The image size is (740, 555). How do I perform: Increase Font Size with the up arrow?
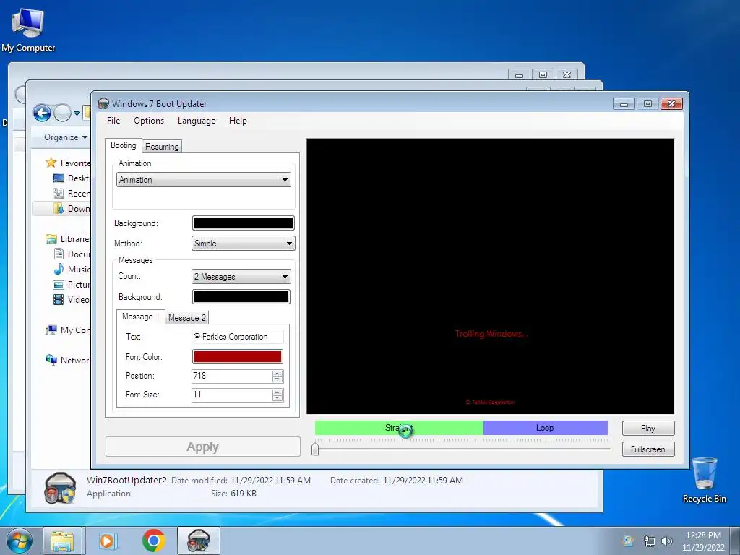pyautogui.click(x=277, y=392)
